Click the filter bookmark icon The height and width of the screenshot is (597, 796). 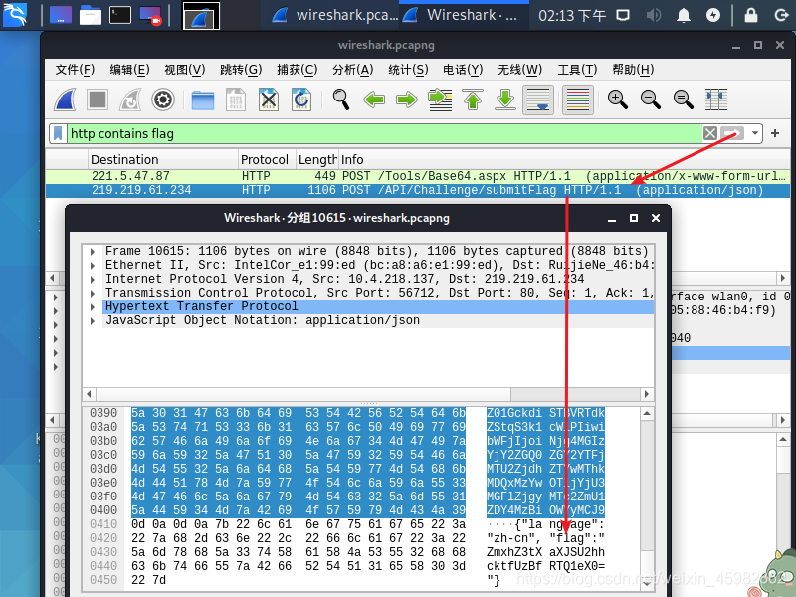pos(58,134)
